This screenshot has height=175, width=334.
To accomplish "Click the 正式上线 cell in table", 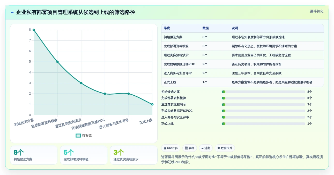I will pyautogui.click(x=170, y=82).
